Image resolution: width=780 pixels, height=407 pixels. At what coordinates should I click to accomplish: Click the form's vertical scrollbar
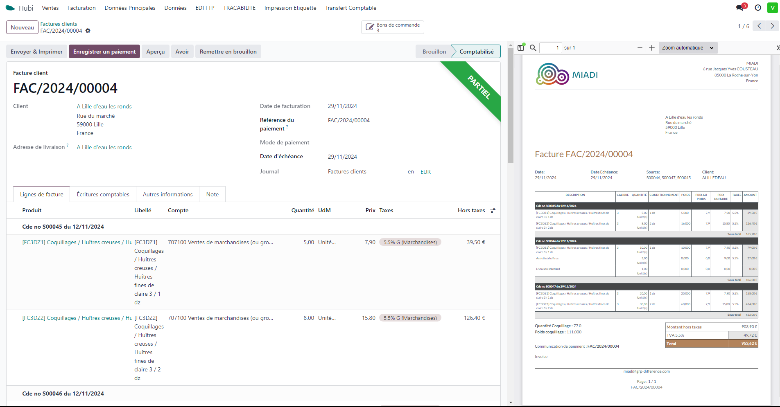tap(511, 106)
